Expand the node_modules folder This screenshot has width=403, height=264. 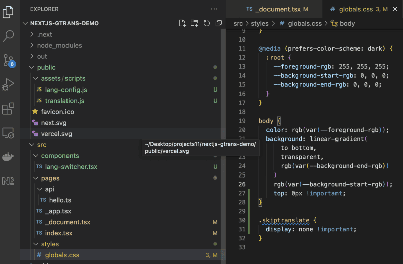[x=59, y=45]
